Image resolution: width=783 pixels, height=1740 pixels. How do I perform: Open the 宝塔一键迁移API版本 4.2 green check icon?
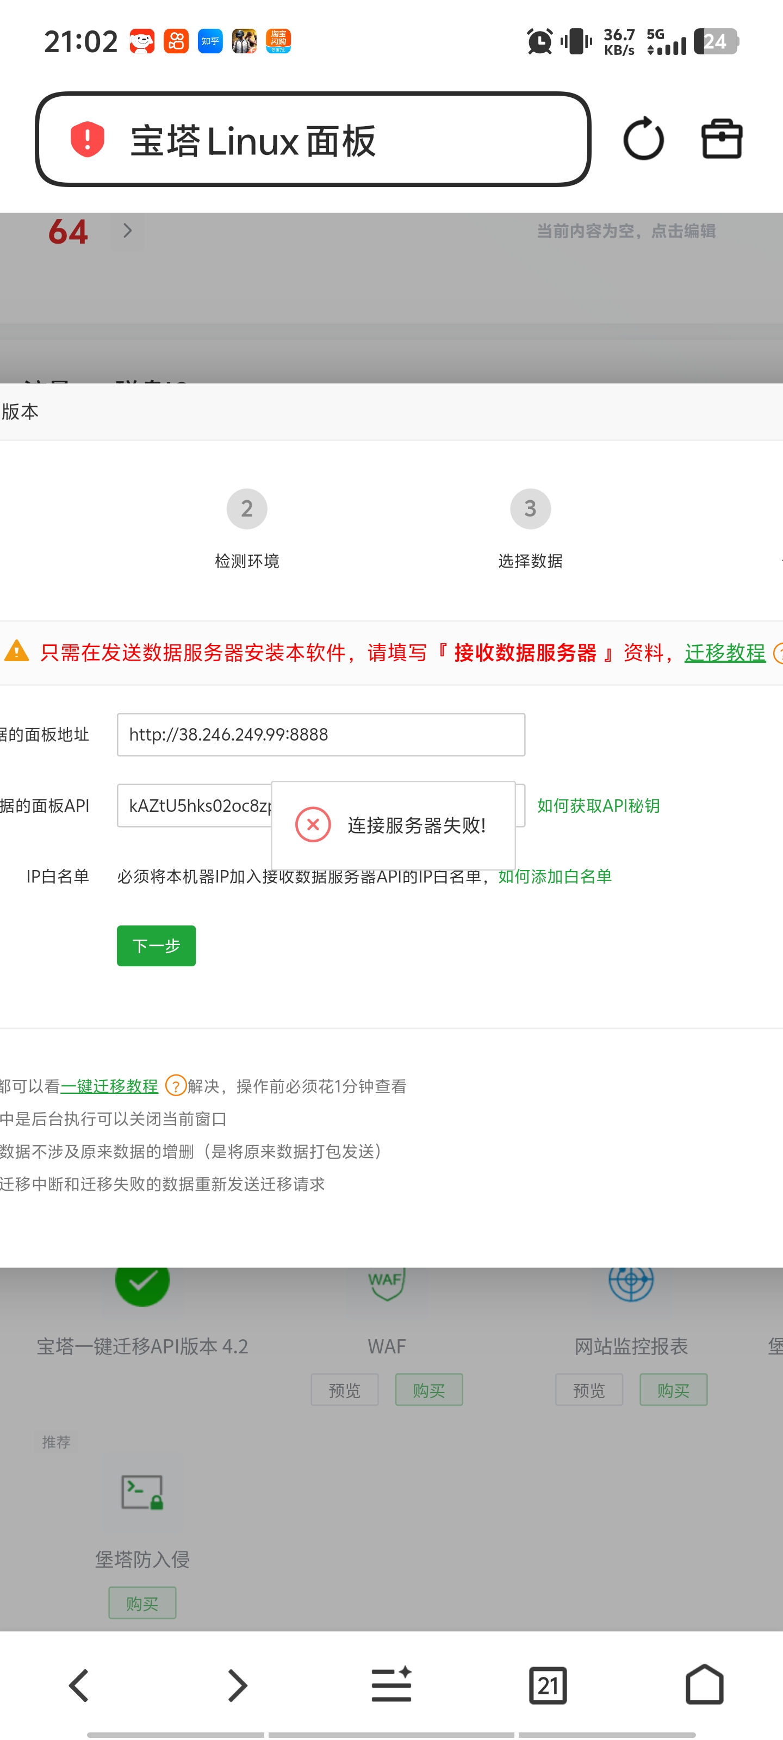(142, 1285)
